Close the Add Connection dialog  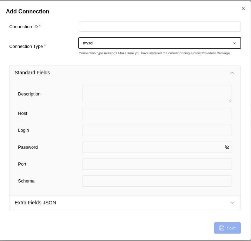tap(243, 8)
